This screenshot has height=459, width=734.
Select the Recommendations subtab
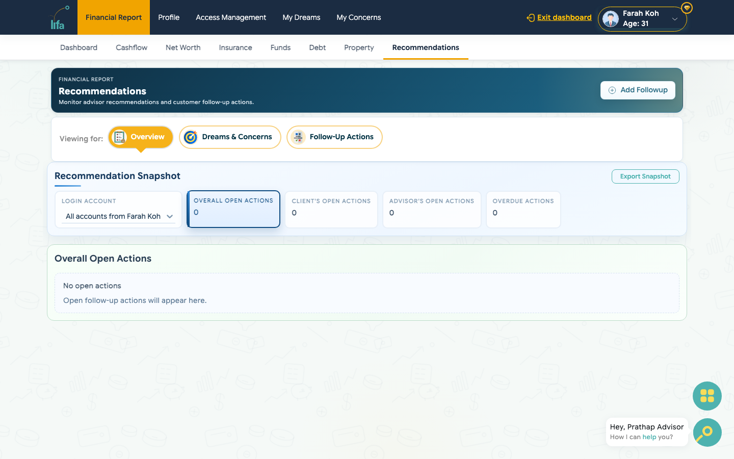[426, 47]
